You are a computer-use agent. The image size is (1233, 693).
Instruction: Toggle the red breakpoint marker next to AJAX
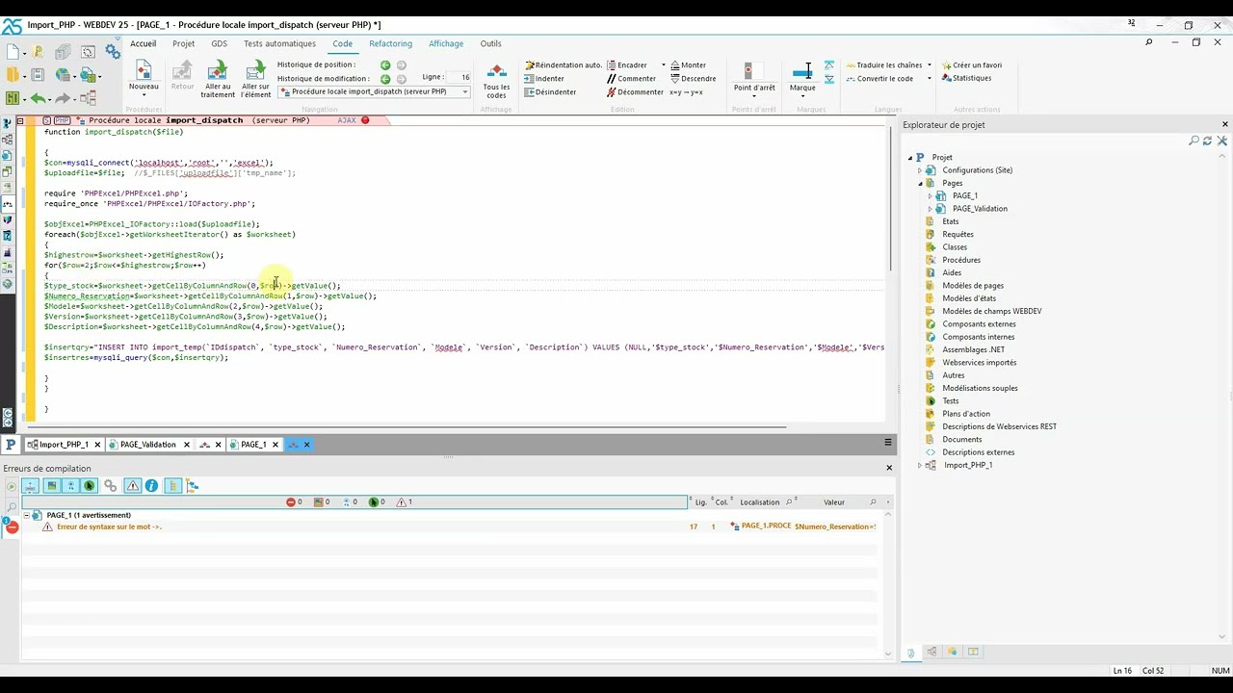365,120
